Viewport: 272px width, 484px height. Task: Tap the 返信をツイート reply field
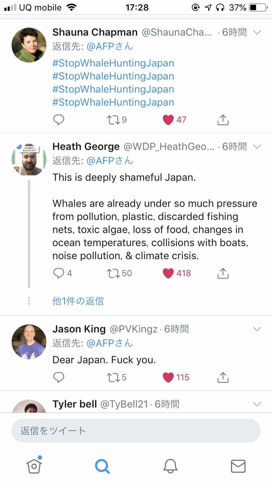tap(136, 431)
